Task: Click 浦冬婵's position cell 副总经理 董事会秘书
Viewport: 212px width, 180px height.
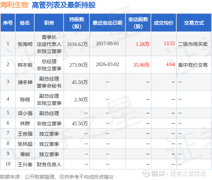Action: pyautogui.click(x=49, y=82)
